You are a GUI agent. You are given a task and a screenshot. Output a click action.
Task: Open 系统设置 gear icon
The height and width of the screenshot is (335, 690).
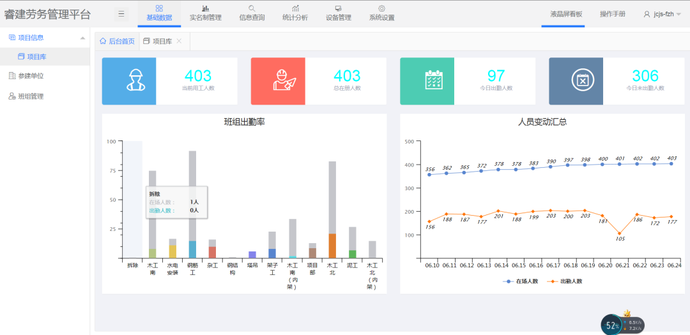pyautogui.click(x=381, y=8)
